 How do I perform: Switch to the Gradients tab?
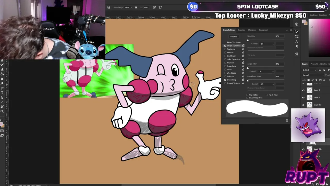pyautogui.click(x=323, y=15)
